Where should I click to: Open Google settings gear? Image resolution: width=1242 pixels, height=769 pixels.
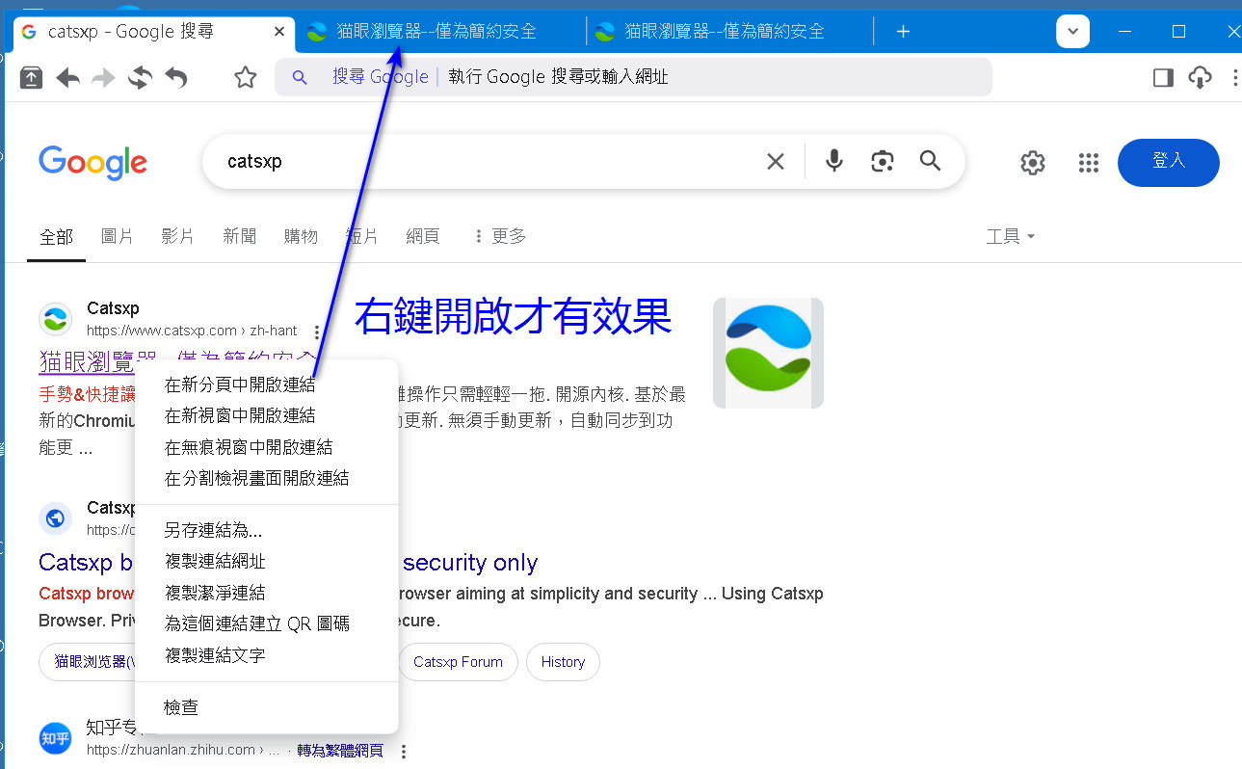click(x=1033, y=163)
